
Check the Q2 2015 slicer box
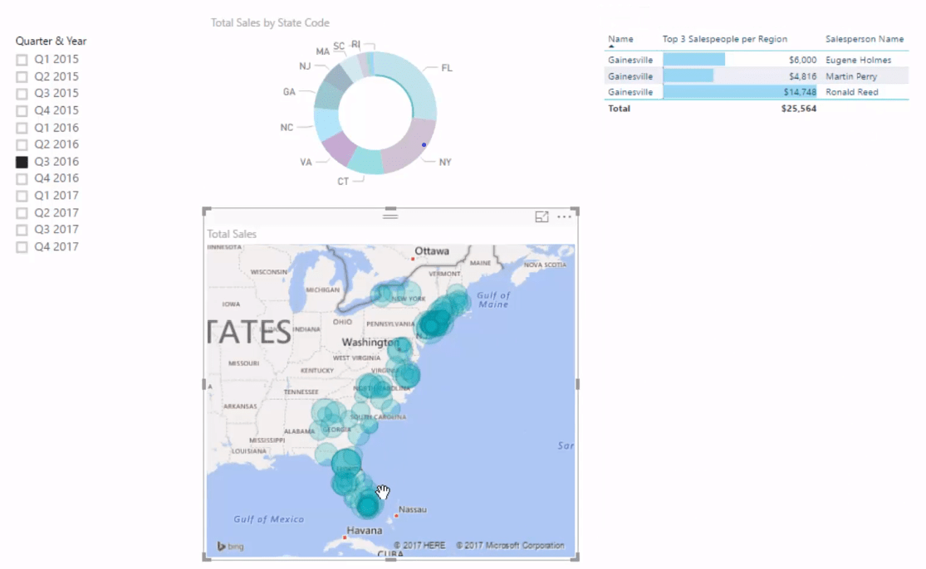(22, 76)
